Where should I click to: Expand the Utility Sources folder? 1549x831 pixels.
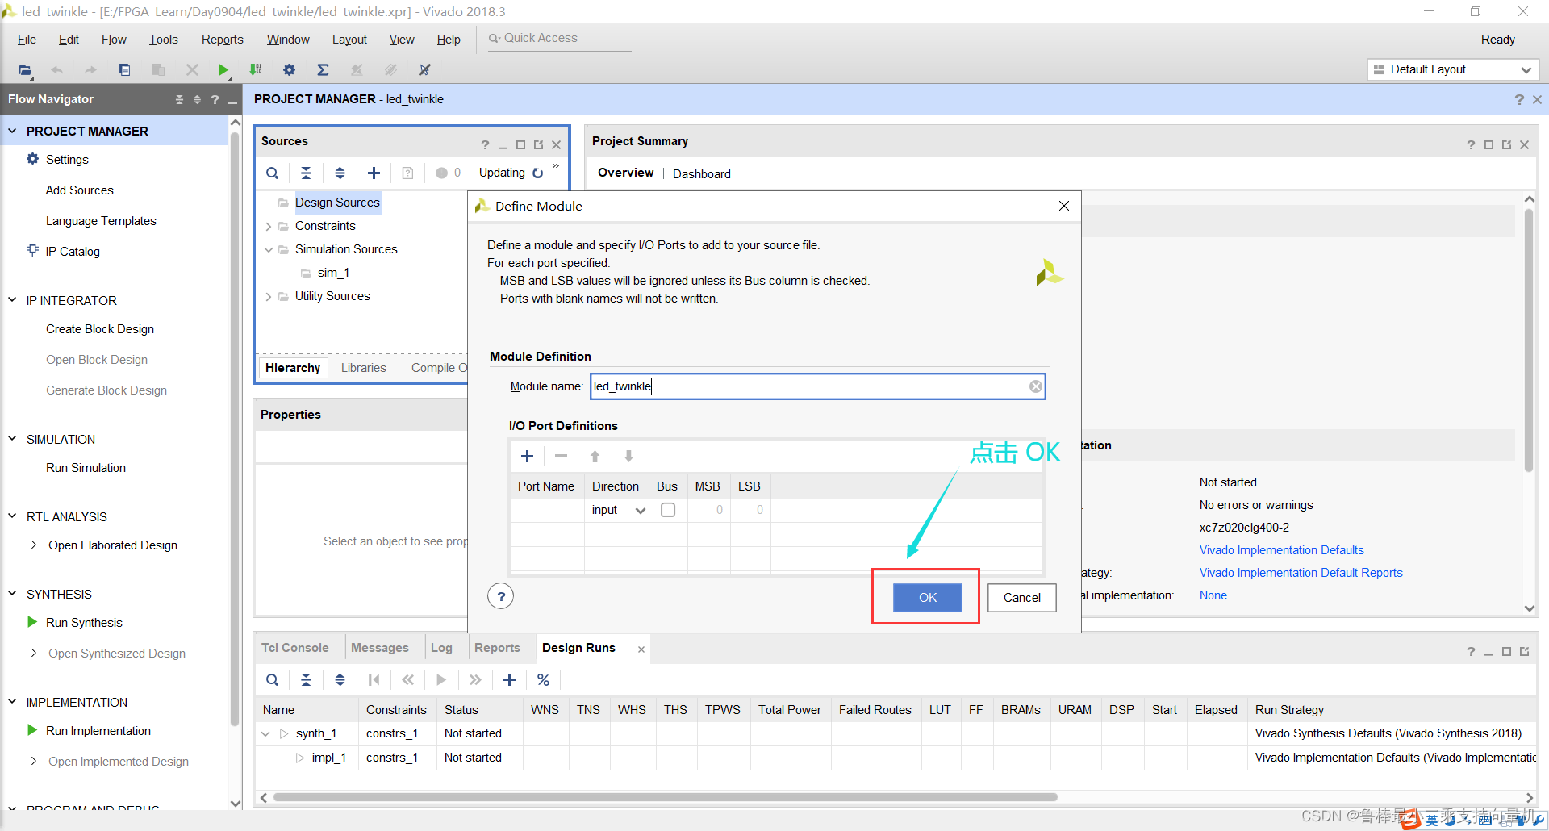tap(269, 297)
